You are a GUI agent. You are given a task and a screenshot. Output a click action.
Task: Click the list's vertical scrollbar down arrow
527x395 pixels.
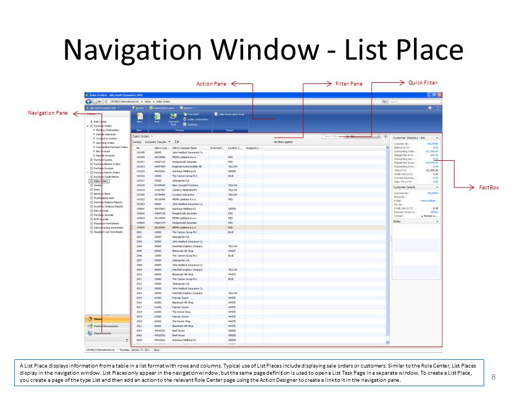coord(388,342)
